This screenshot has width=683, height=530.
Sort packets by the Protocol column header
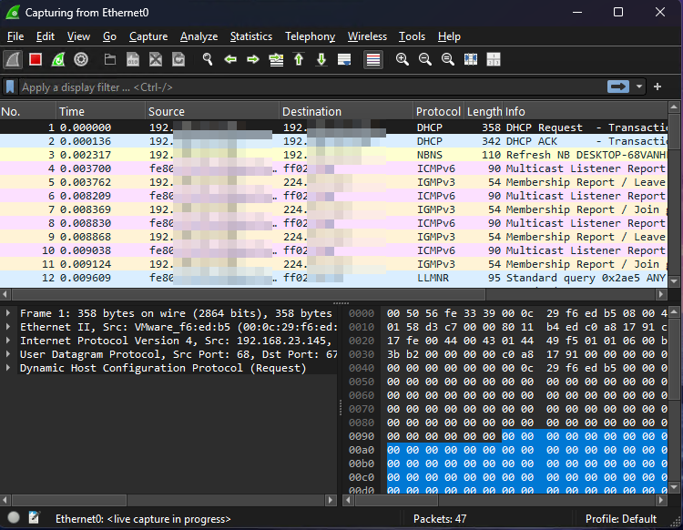tap(439, 111)
